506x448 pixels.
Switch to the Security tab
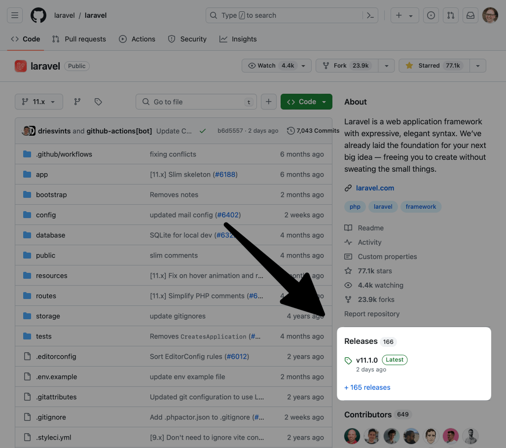(187, 39)
